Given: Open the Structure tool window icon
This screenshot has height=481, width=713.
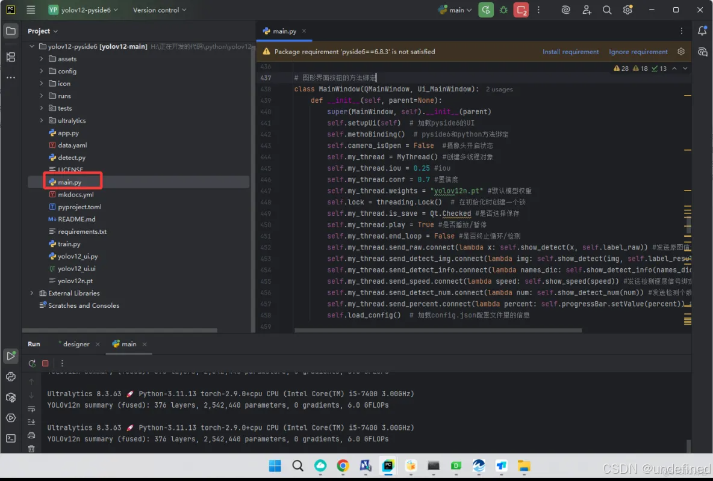Looking at the screenshot, I should click(10, 57).
